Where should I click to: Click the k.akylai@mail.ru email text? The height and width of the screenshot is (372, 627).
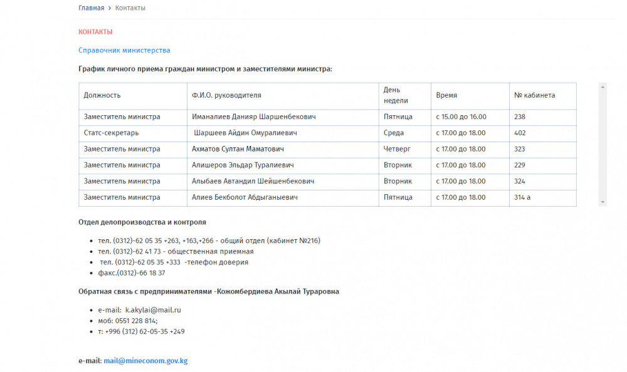[152, 310]
